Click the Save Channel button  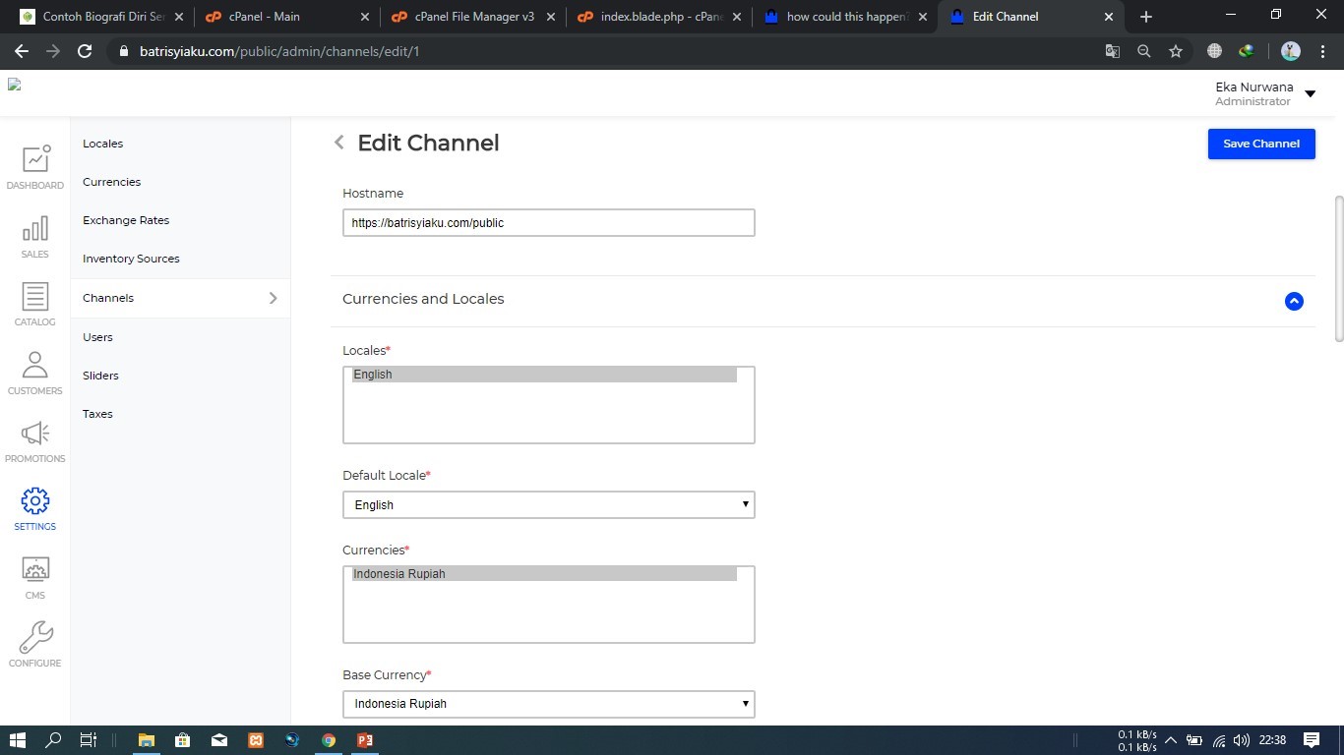[1261, 144]
